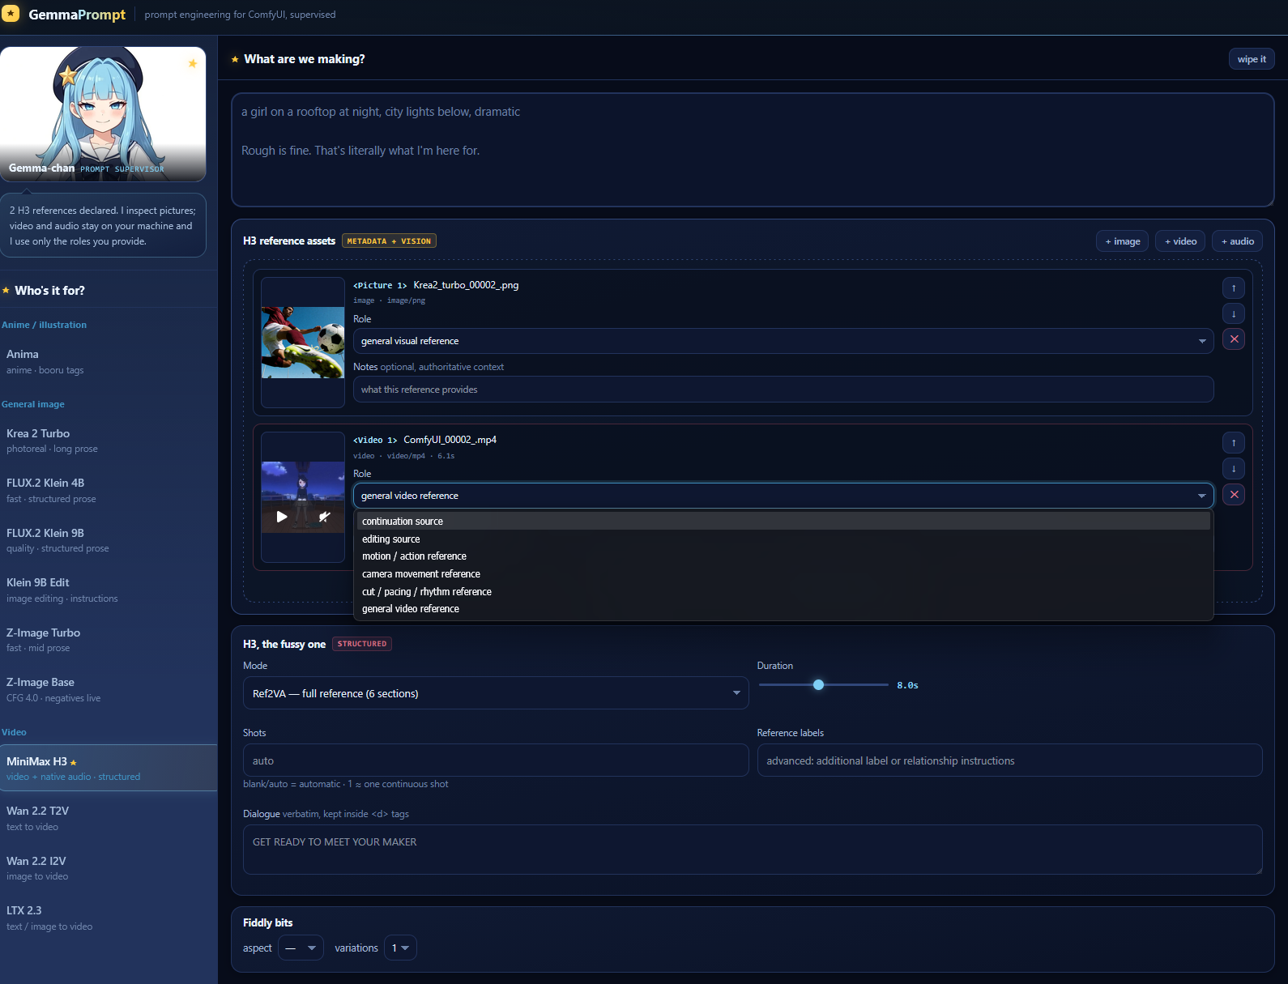This screenshot has height=984, width=1288.
Task: Click the 'METADATA + VISION' badge
Action: (x=389, y=241)
